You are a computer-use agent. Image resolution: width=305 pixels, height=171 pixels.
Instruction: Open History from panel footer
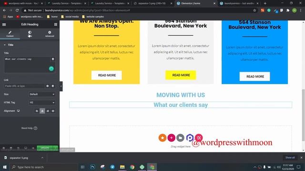click(x=18, y=148)
